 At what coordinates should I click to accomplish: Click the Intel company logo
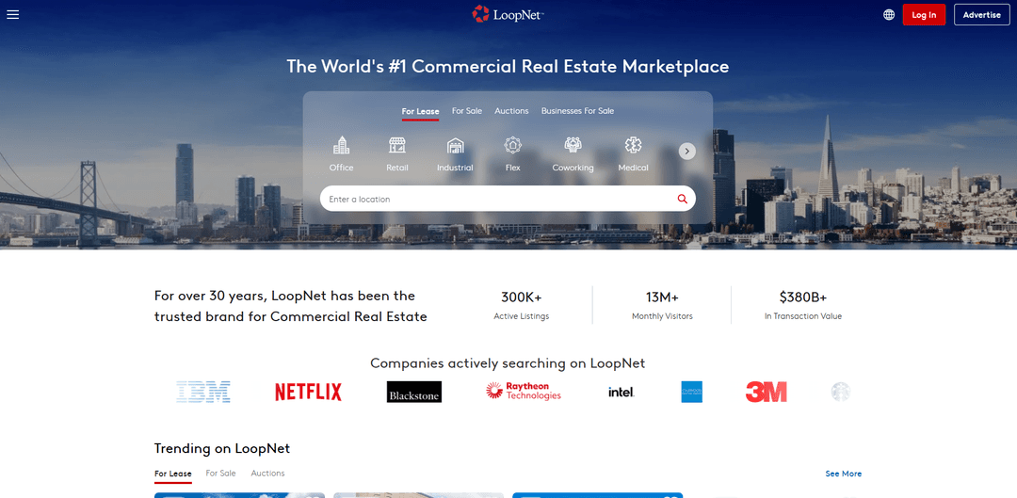pyautogui.click(x=621, y=392)
